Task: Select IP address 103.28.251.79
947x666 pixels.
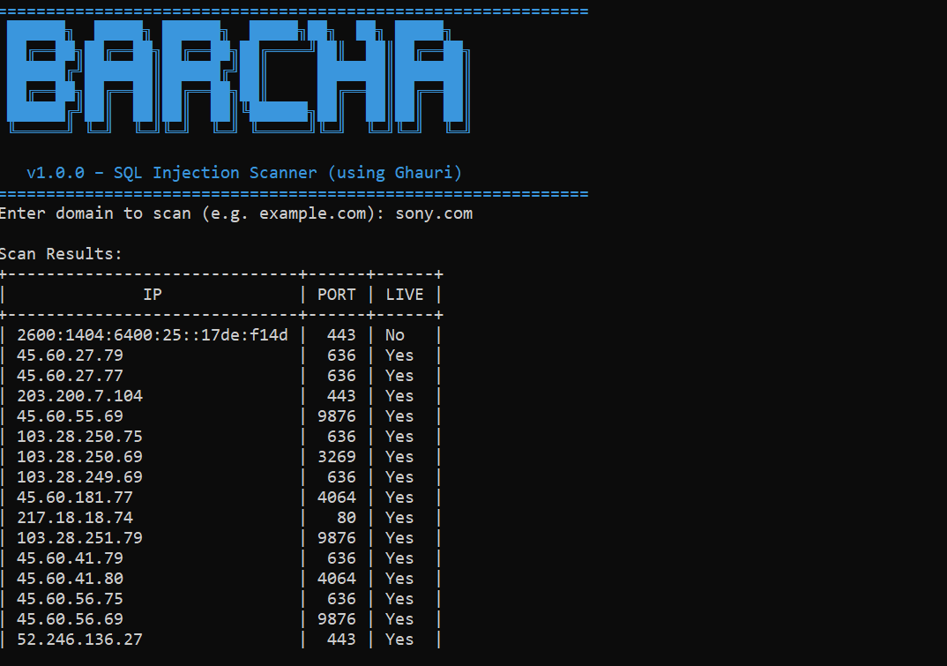Action: pos(79,538)
